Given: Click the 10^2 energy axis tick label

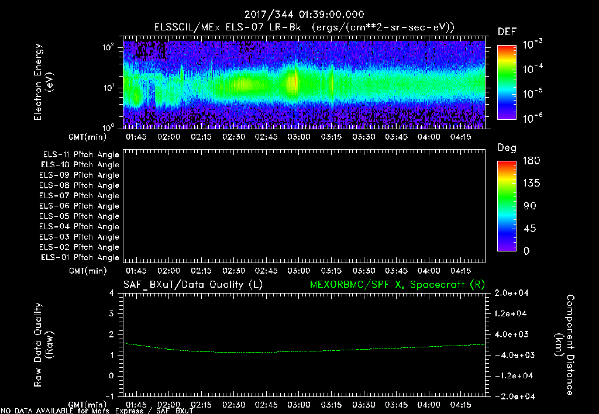Looking at the screenshot, I should (108, 47).
